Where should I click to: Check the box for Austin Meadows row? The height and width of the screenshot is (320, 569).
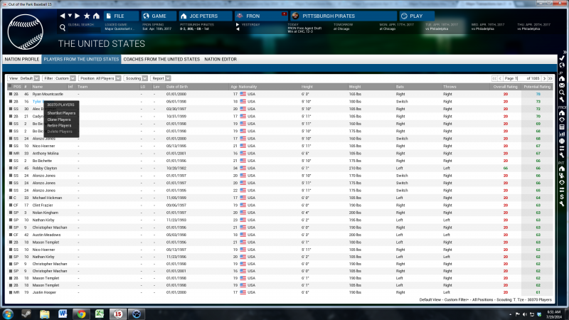(x=11, y=235)
